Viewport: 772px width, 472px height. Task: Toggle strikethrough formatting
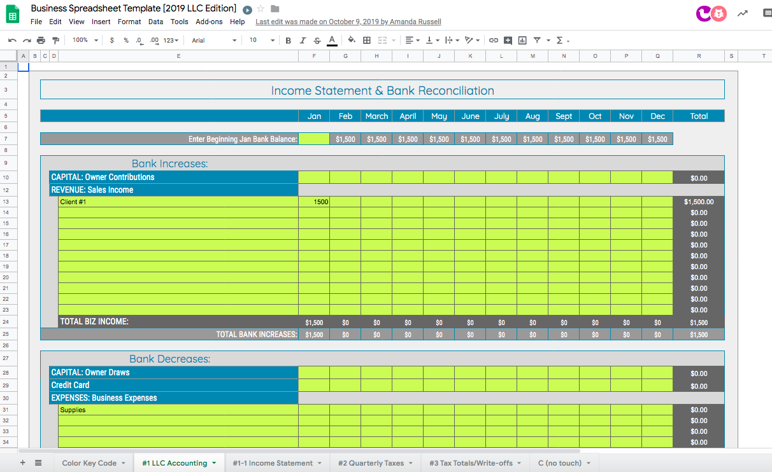317,40
